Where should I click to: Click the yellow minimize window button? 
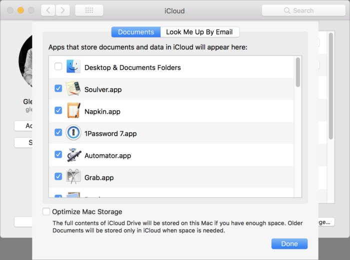coord(20,11)
